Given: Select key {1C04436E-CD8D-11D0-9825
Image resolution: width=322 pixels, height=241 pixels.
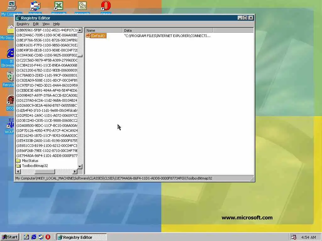Looking at the screenshot, I should click(47, 55).
